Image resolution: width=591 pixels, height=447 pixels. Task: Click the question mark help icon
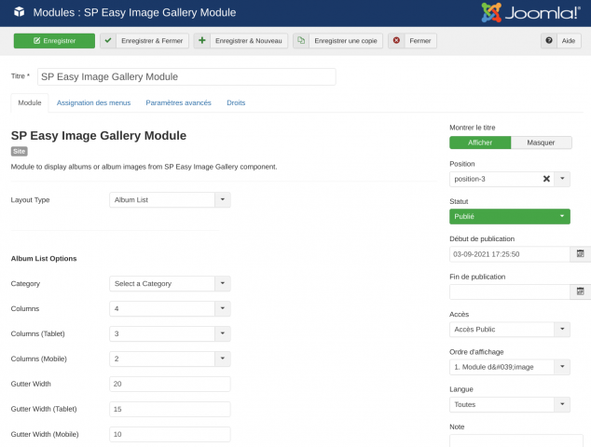(549, 40)
